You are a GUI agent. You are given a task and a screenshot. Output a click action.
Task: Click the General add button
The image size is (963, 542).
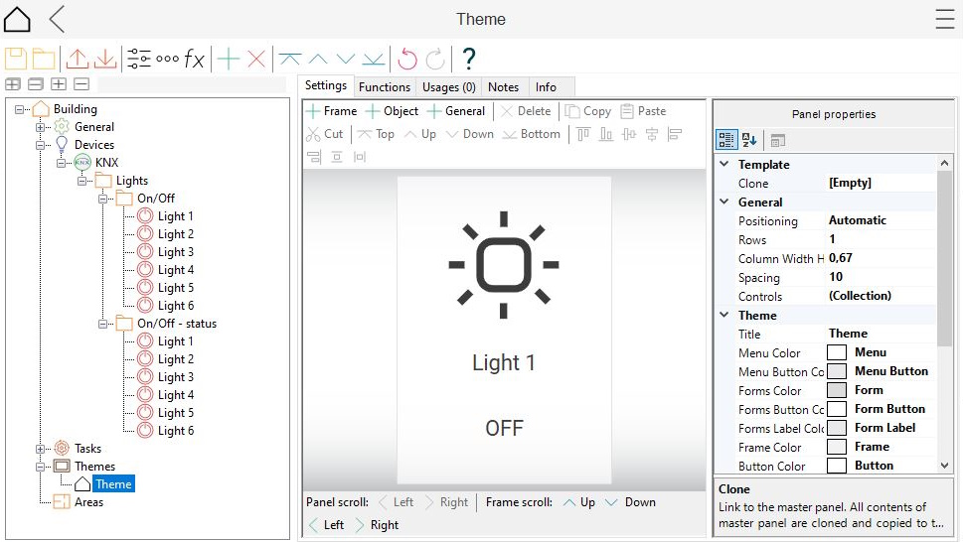tap(456, 111)
